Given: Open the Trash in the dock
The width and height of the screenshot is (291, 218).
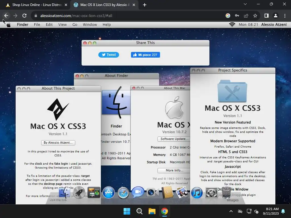Looking at the screenshot, I should point(226,192).
